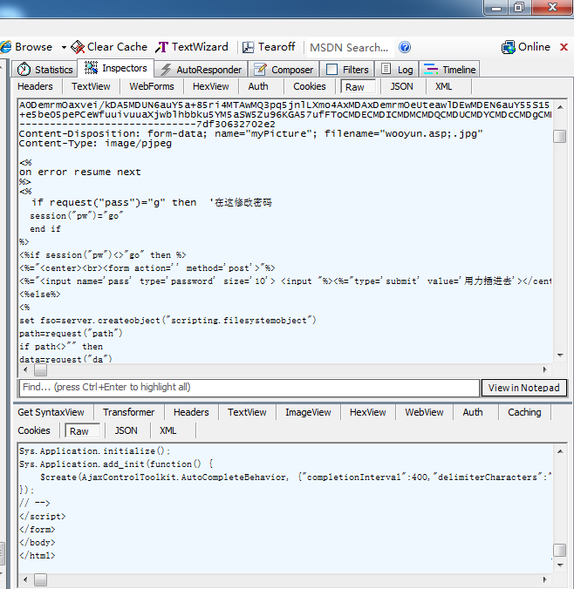Select the Inspectors tab

[116, 68]
